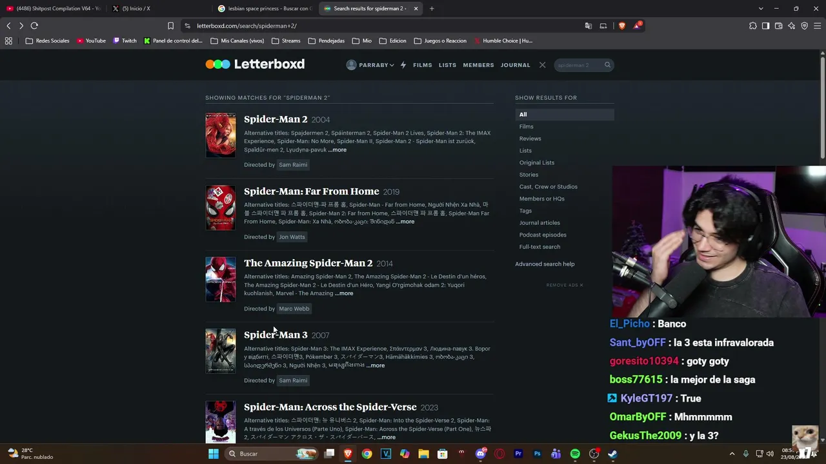Screen dimensions: 826x464
Task: Open the Windows Start menu
Action: (x=214, y=454)
